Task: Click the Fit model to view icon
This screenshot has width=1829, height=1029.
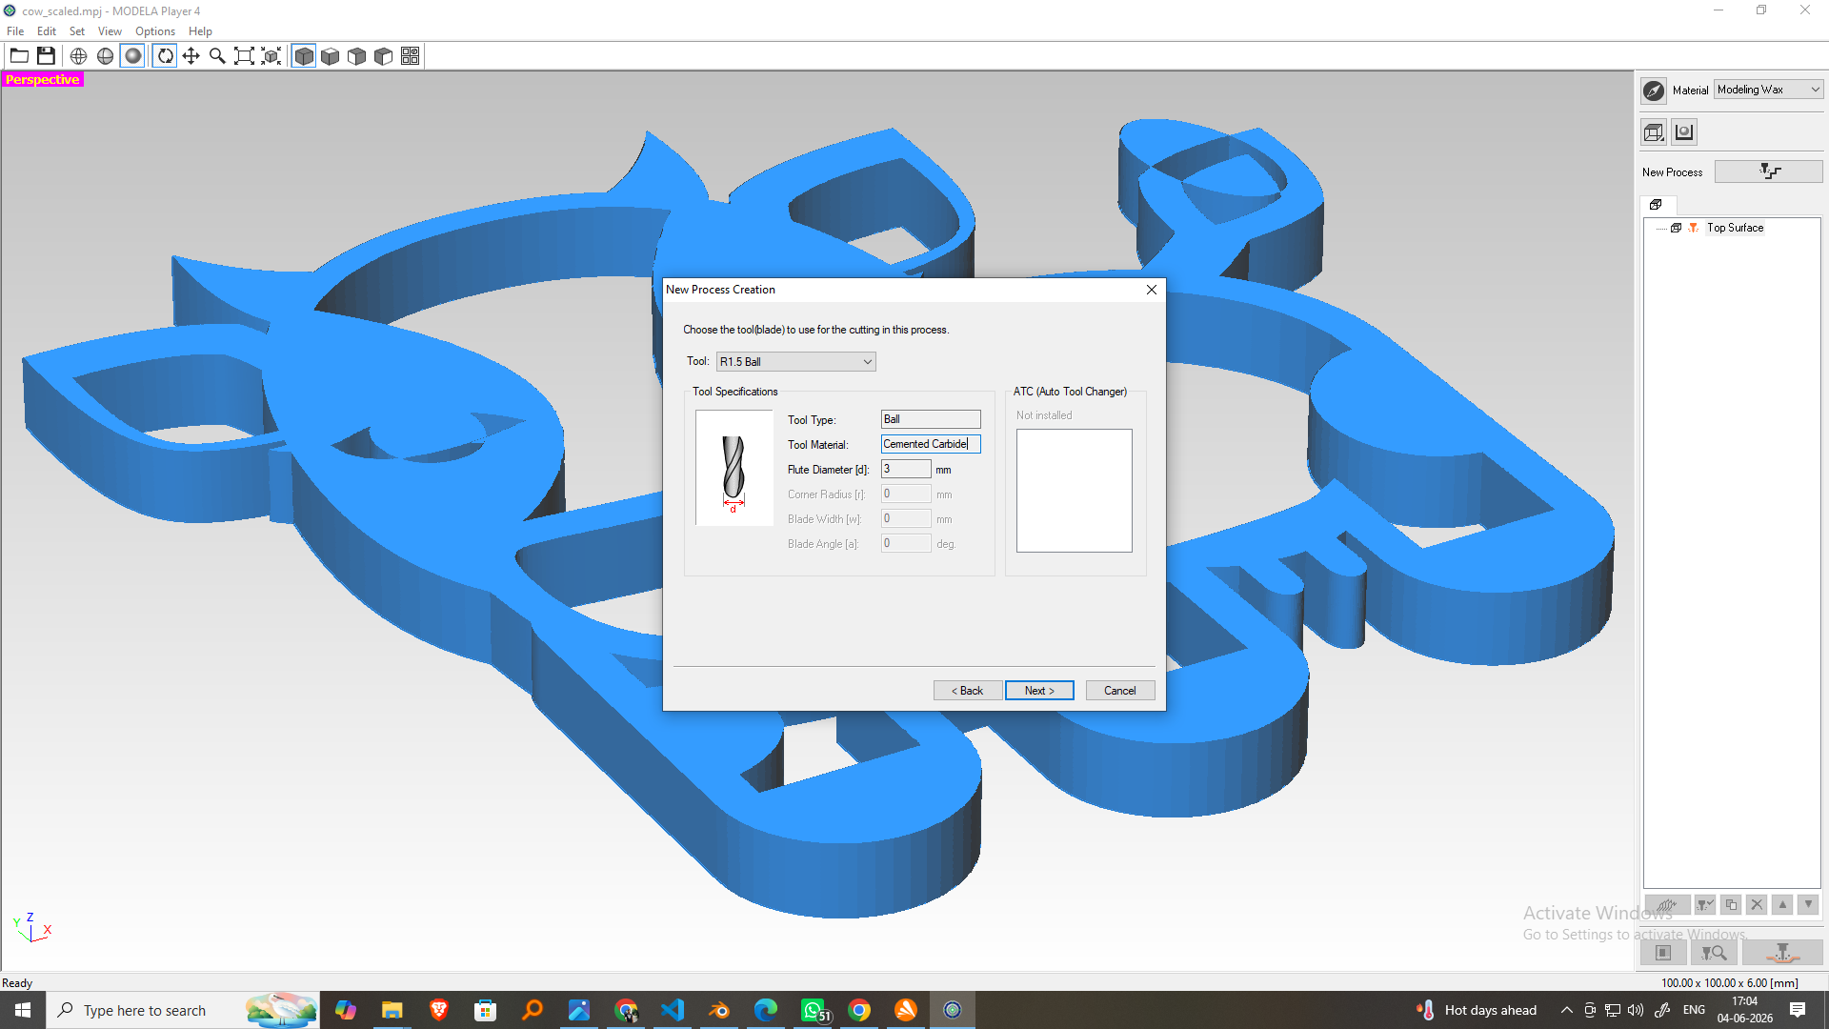Action: (271, 56)
